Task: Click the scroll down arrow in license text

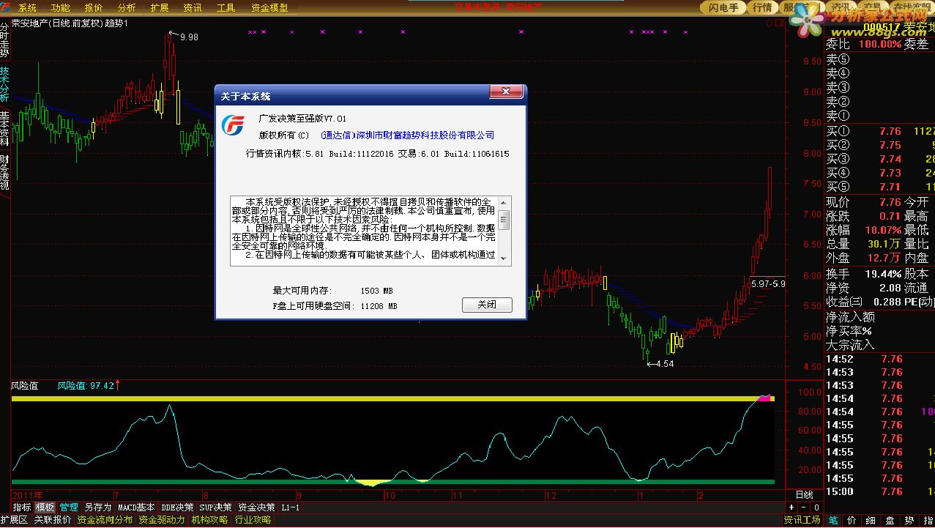Action: [x=504, y=259]
